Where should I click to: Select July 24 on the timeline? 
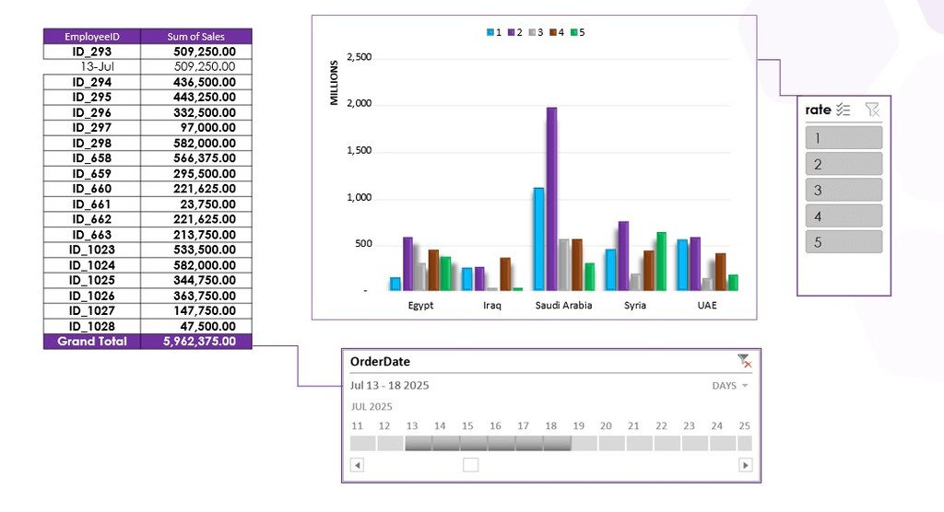click(x=723, y=444)
